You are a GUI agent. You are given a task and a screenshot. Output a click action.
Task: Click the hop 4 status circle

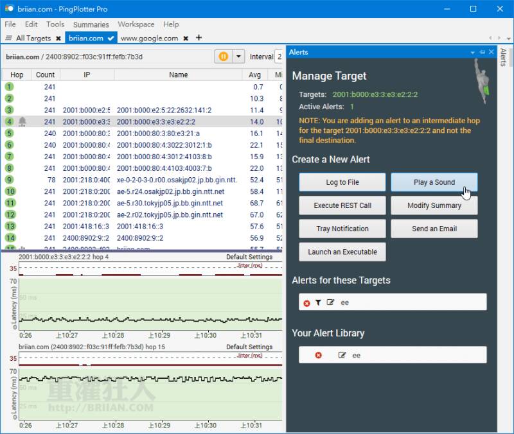(x=9, y=121)
